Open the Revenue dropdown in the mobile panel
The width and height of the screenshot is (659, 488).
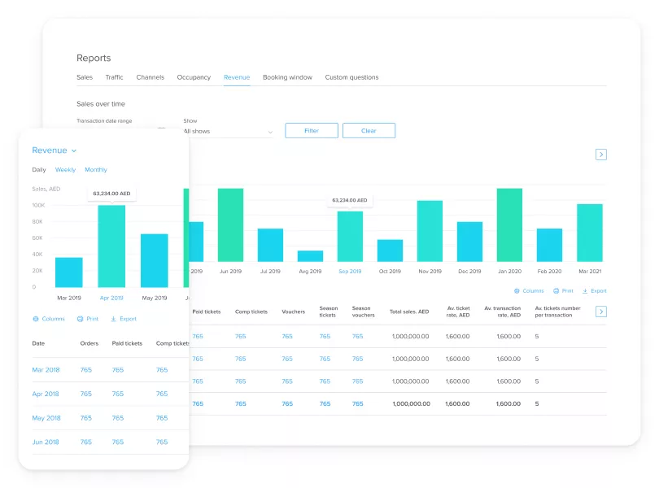click(x=55, y=150)
